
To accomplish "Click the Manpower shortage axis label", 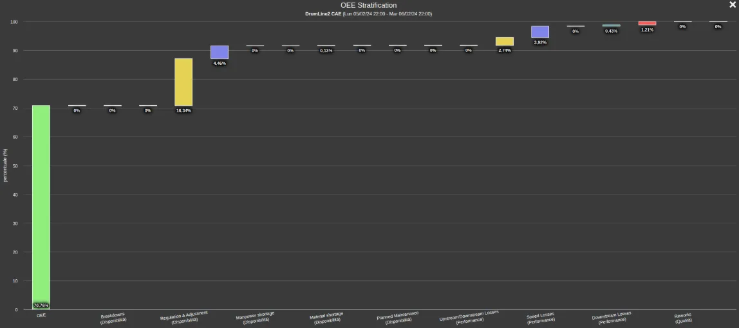I will [x=256, y=317].
